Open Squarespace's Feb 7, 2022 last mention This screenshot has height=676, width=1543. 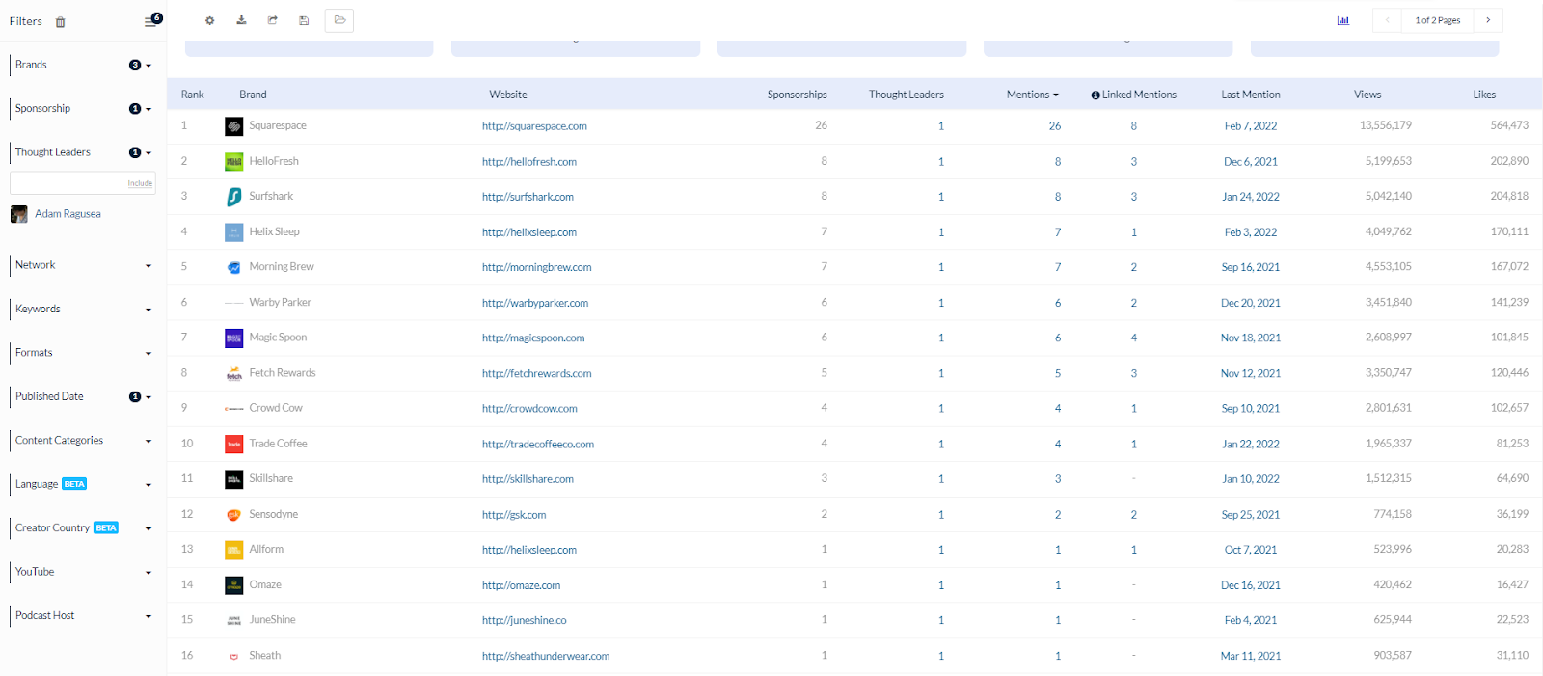(1251, 126)
